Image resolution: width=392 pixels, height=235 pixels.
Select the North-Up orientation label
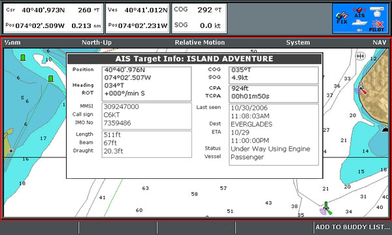click(x=97, y=42)
